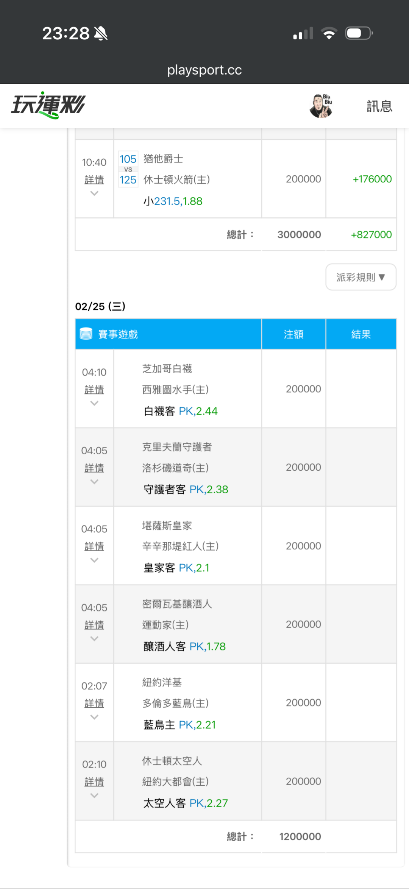Select the 注額 column header
Viewport: 409px width, 889px height.
[293, 334]
